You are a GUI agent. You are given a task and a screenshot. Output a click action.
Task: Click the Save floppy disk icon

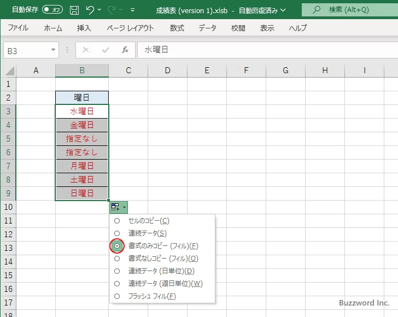(x=74, y=10)
